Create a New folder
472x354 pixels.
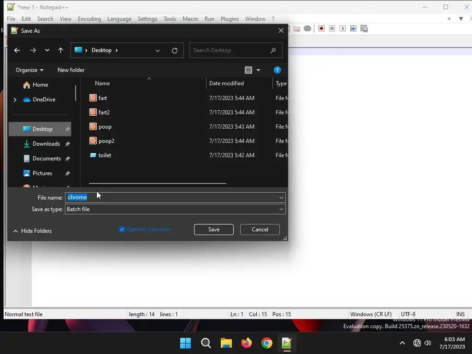click(x=71, y=70)
